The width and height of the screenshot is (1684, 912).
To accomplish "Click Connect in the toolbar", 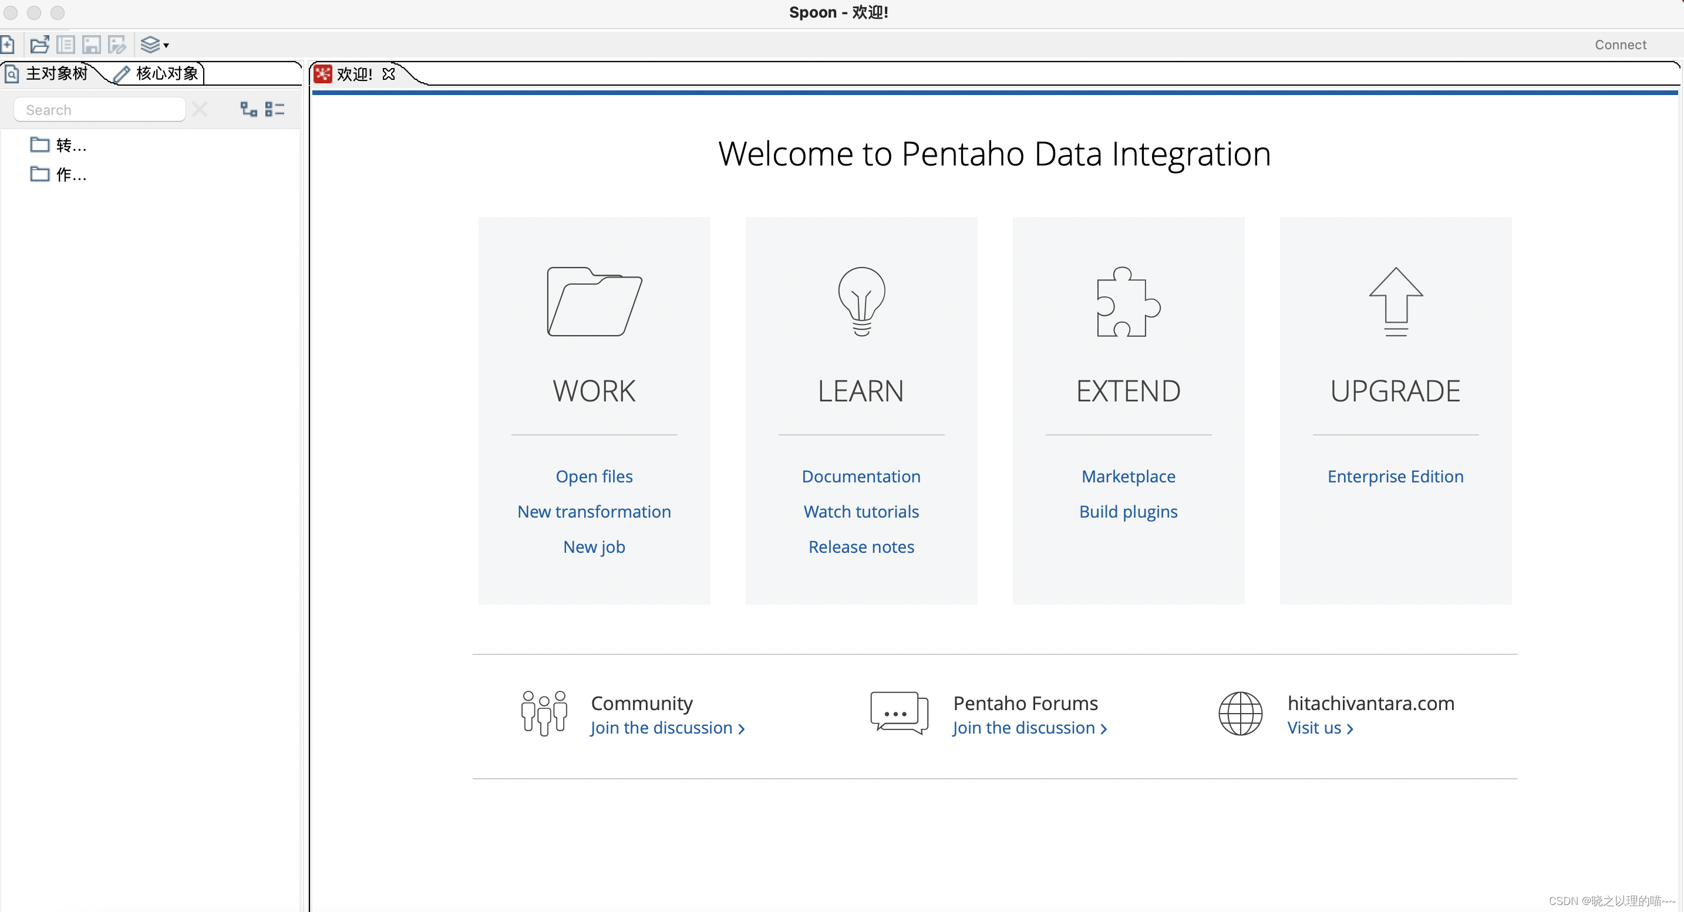I will [x=1620, y=45].
